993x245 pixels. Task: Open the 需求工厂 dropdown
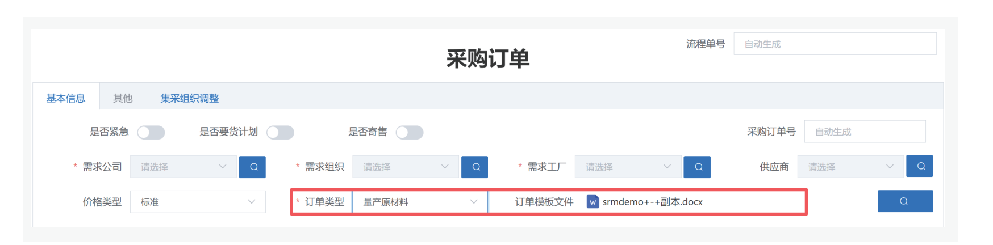coord(628,167)
